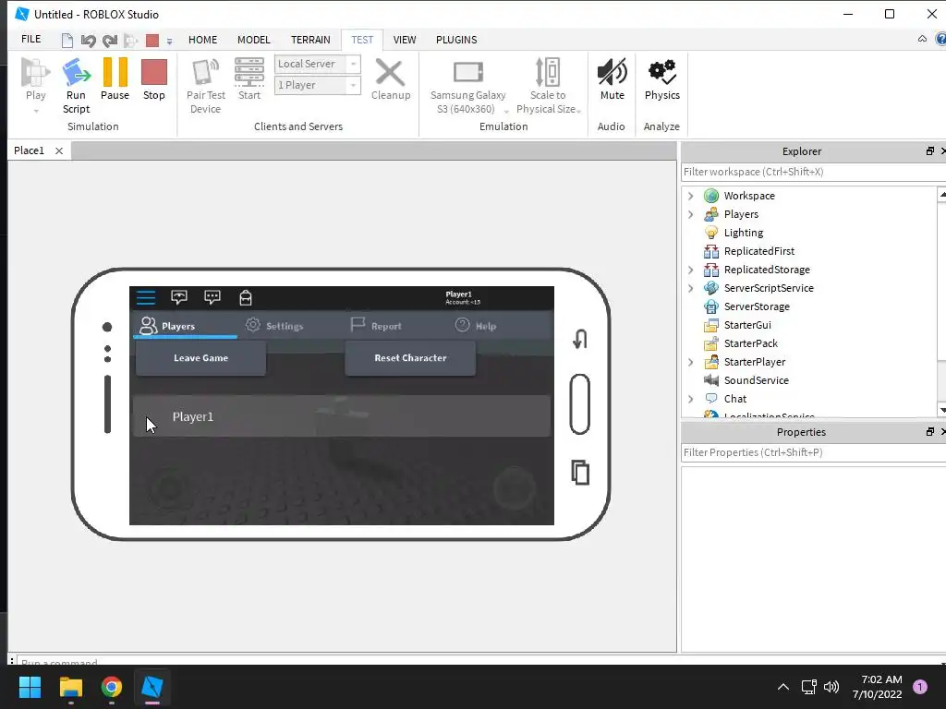Image resolution: width=946 pixels, height=709 pixels.
Task: Select the Players tab in game menu
Action: click(x=185, y=326)
